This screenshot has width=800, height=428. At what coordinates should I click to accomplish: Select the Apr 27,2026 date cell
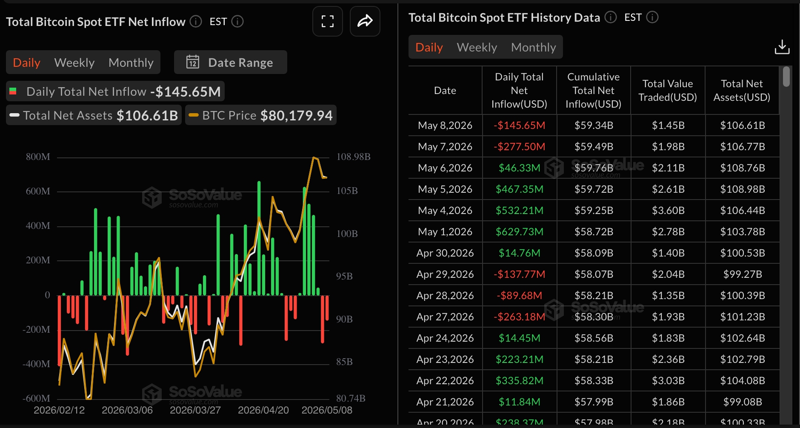pyautogui.click(x=445, y=317)
